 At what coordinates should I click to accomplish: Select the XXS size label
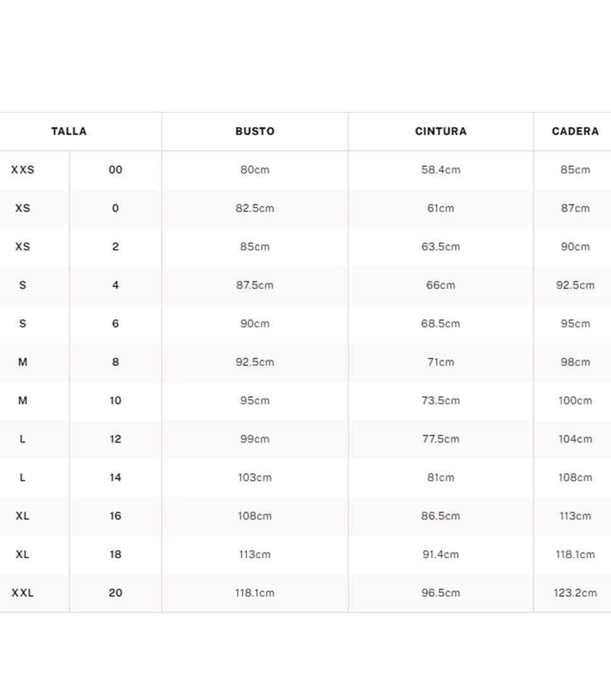(23, 170)
